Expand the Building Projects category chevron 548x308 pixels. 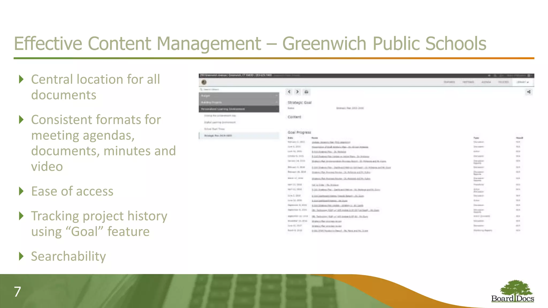pos(276,102)
